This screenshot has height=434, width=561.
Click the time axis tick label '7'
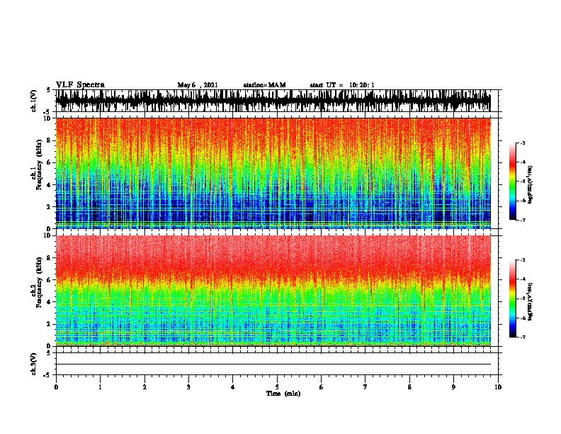click(365, 387)
